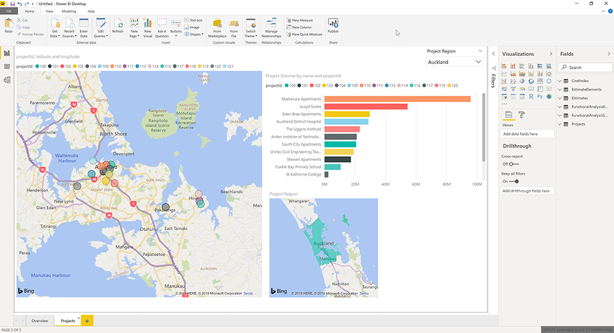Select the slicer visualization icon

coord(504,96)
